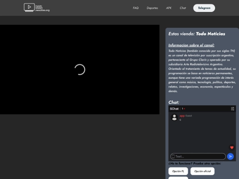Click the online users count in chat
Viewport: 239px width, 179px height.
(183, 109)
